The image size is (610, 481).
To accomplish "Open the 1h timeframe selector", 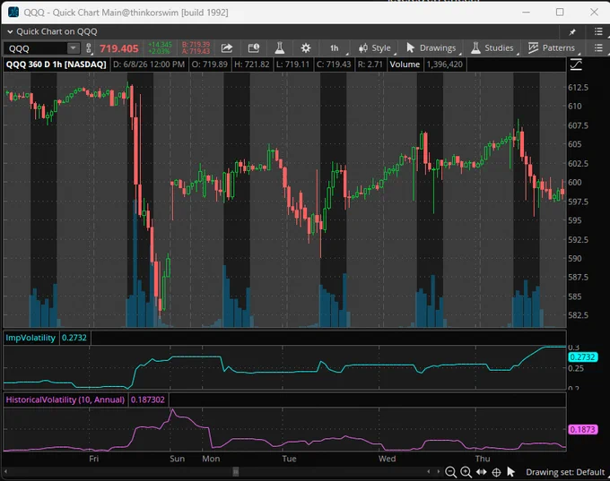I will pos(335,48).
